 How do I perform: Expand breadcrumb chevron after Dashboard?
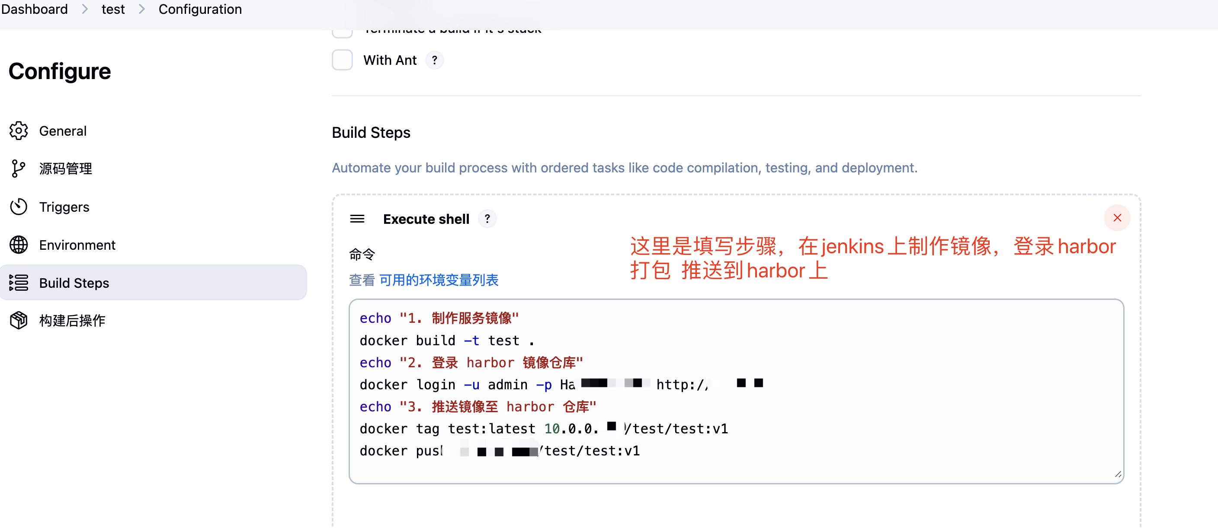pos(85,9)
